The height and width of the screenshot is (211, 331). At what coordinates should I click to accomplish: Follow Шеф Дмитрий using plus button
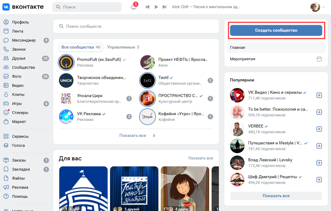[319, 180]
